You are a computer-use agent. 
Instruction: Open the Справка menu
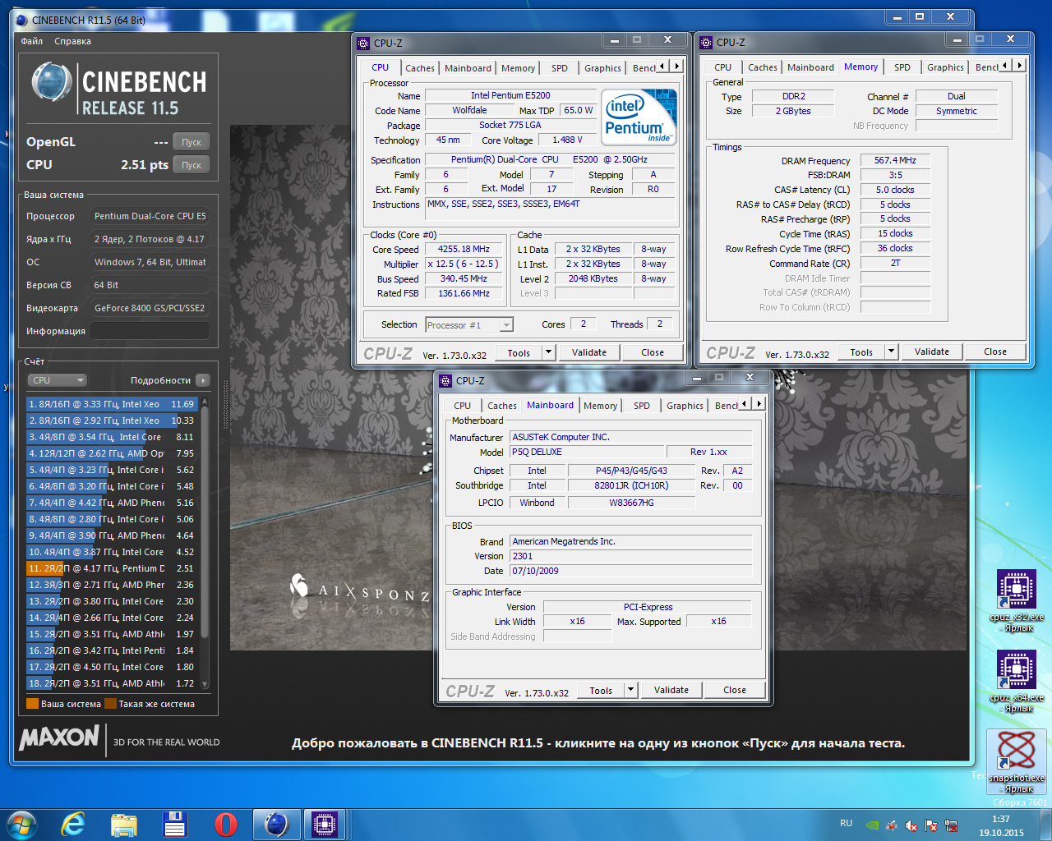[x=72, y=41]
